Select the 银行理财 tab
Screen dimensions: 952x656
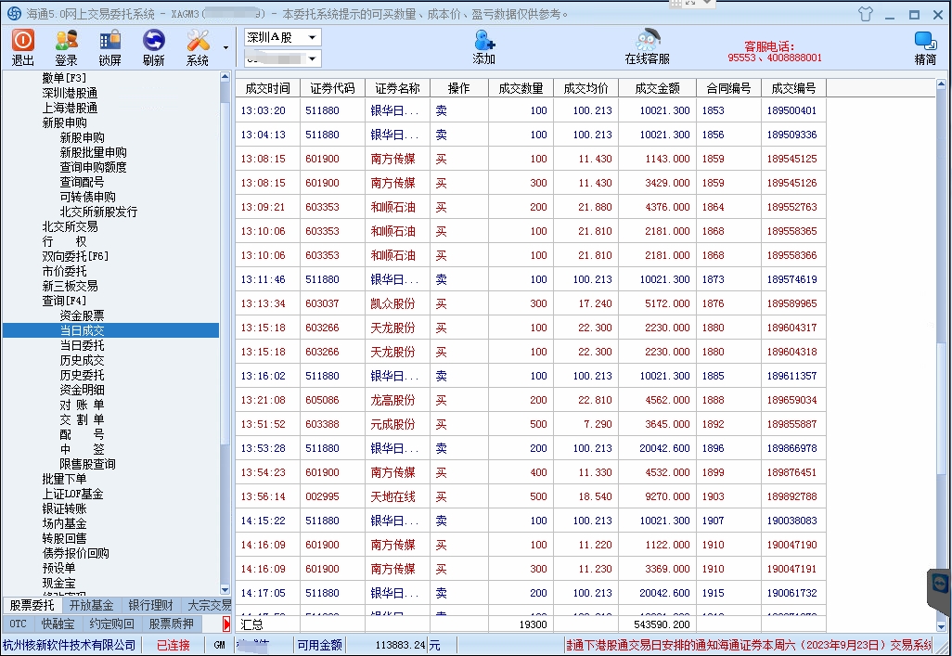pos(150,606)
